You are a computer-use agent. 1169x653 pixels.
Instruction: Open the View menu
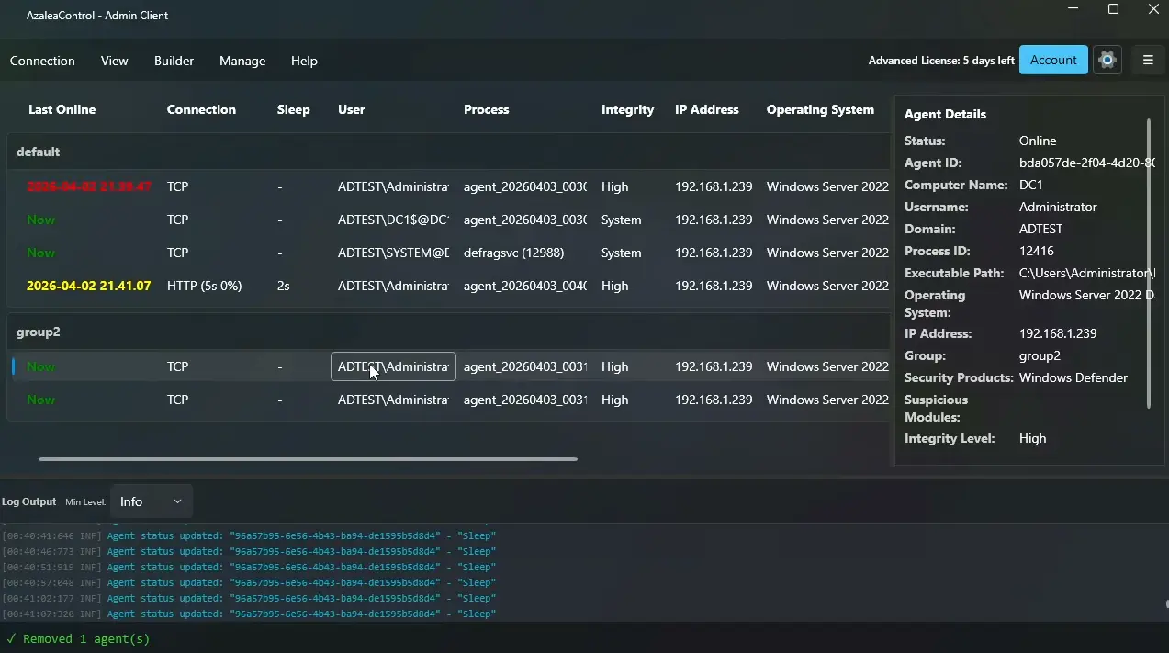point(114,61)
